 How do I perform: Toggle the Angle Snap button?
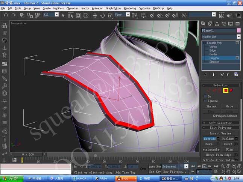coord(159,15)
